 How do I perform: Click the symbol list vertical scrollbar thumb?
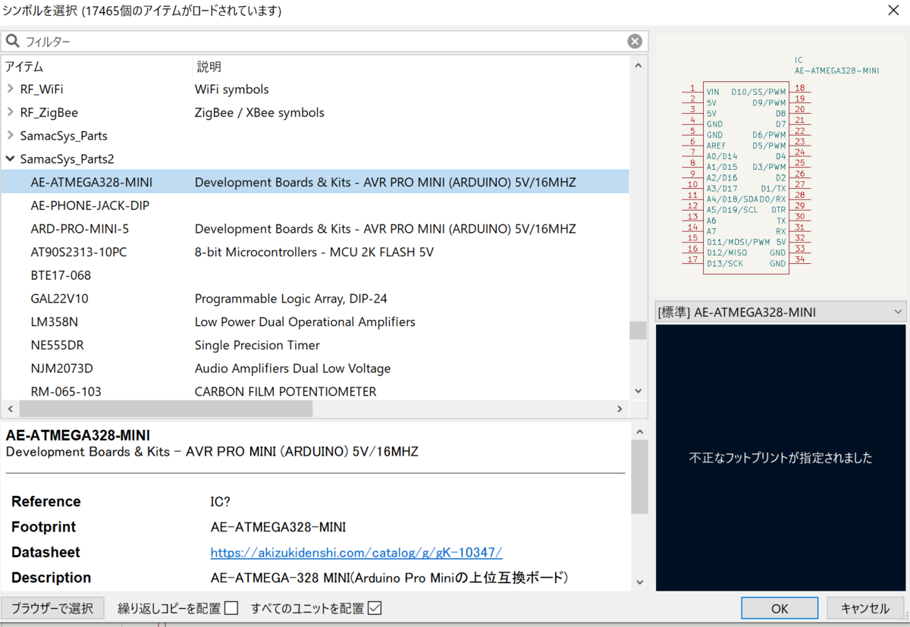point(639,331)
